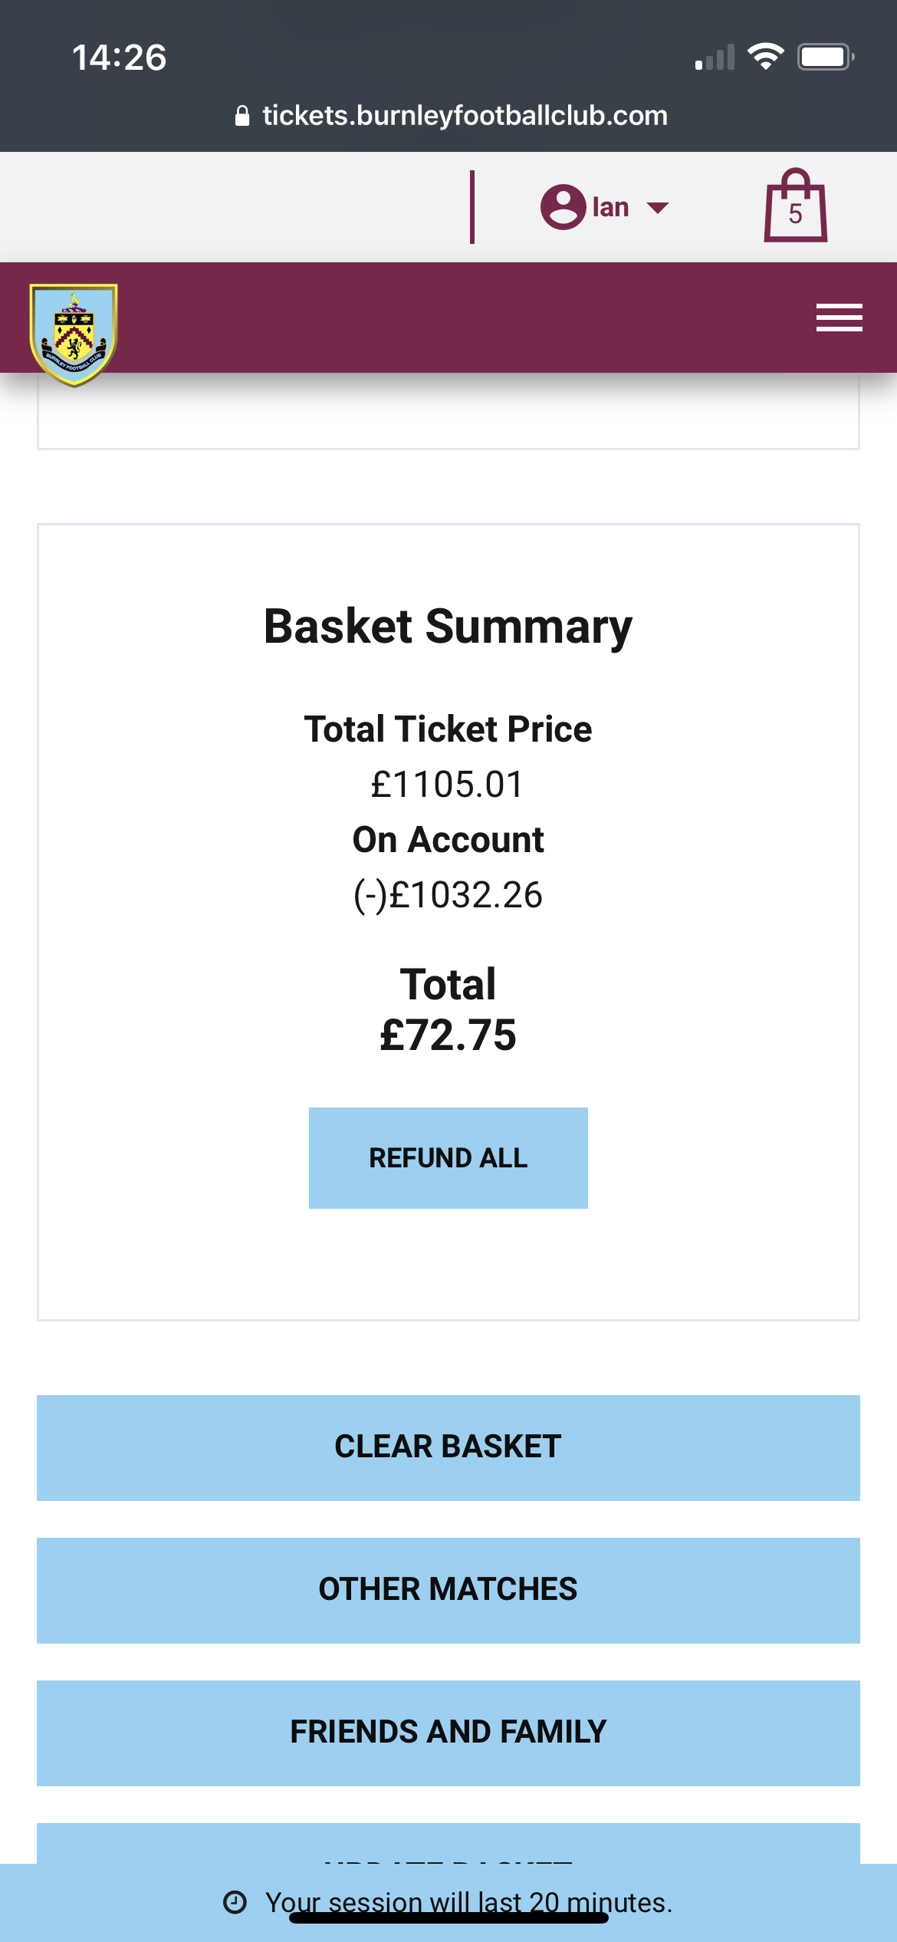Tap the 14:26 status bar clock
The image size is (897, 1942).
coord(119,58)
